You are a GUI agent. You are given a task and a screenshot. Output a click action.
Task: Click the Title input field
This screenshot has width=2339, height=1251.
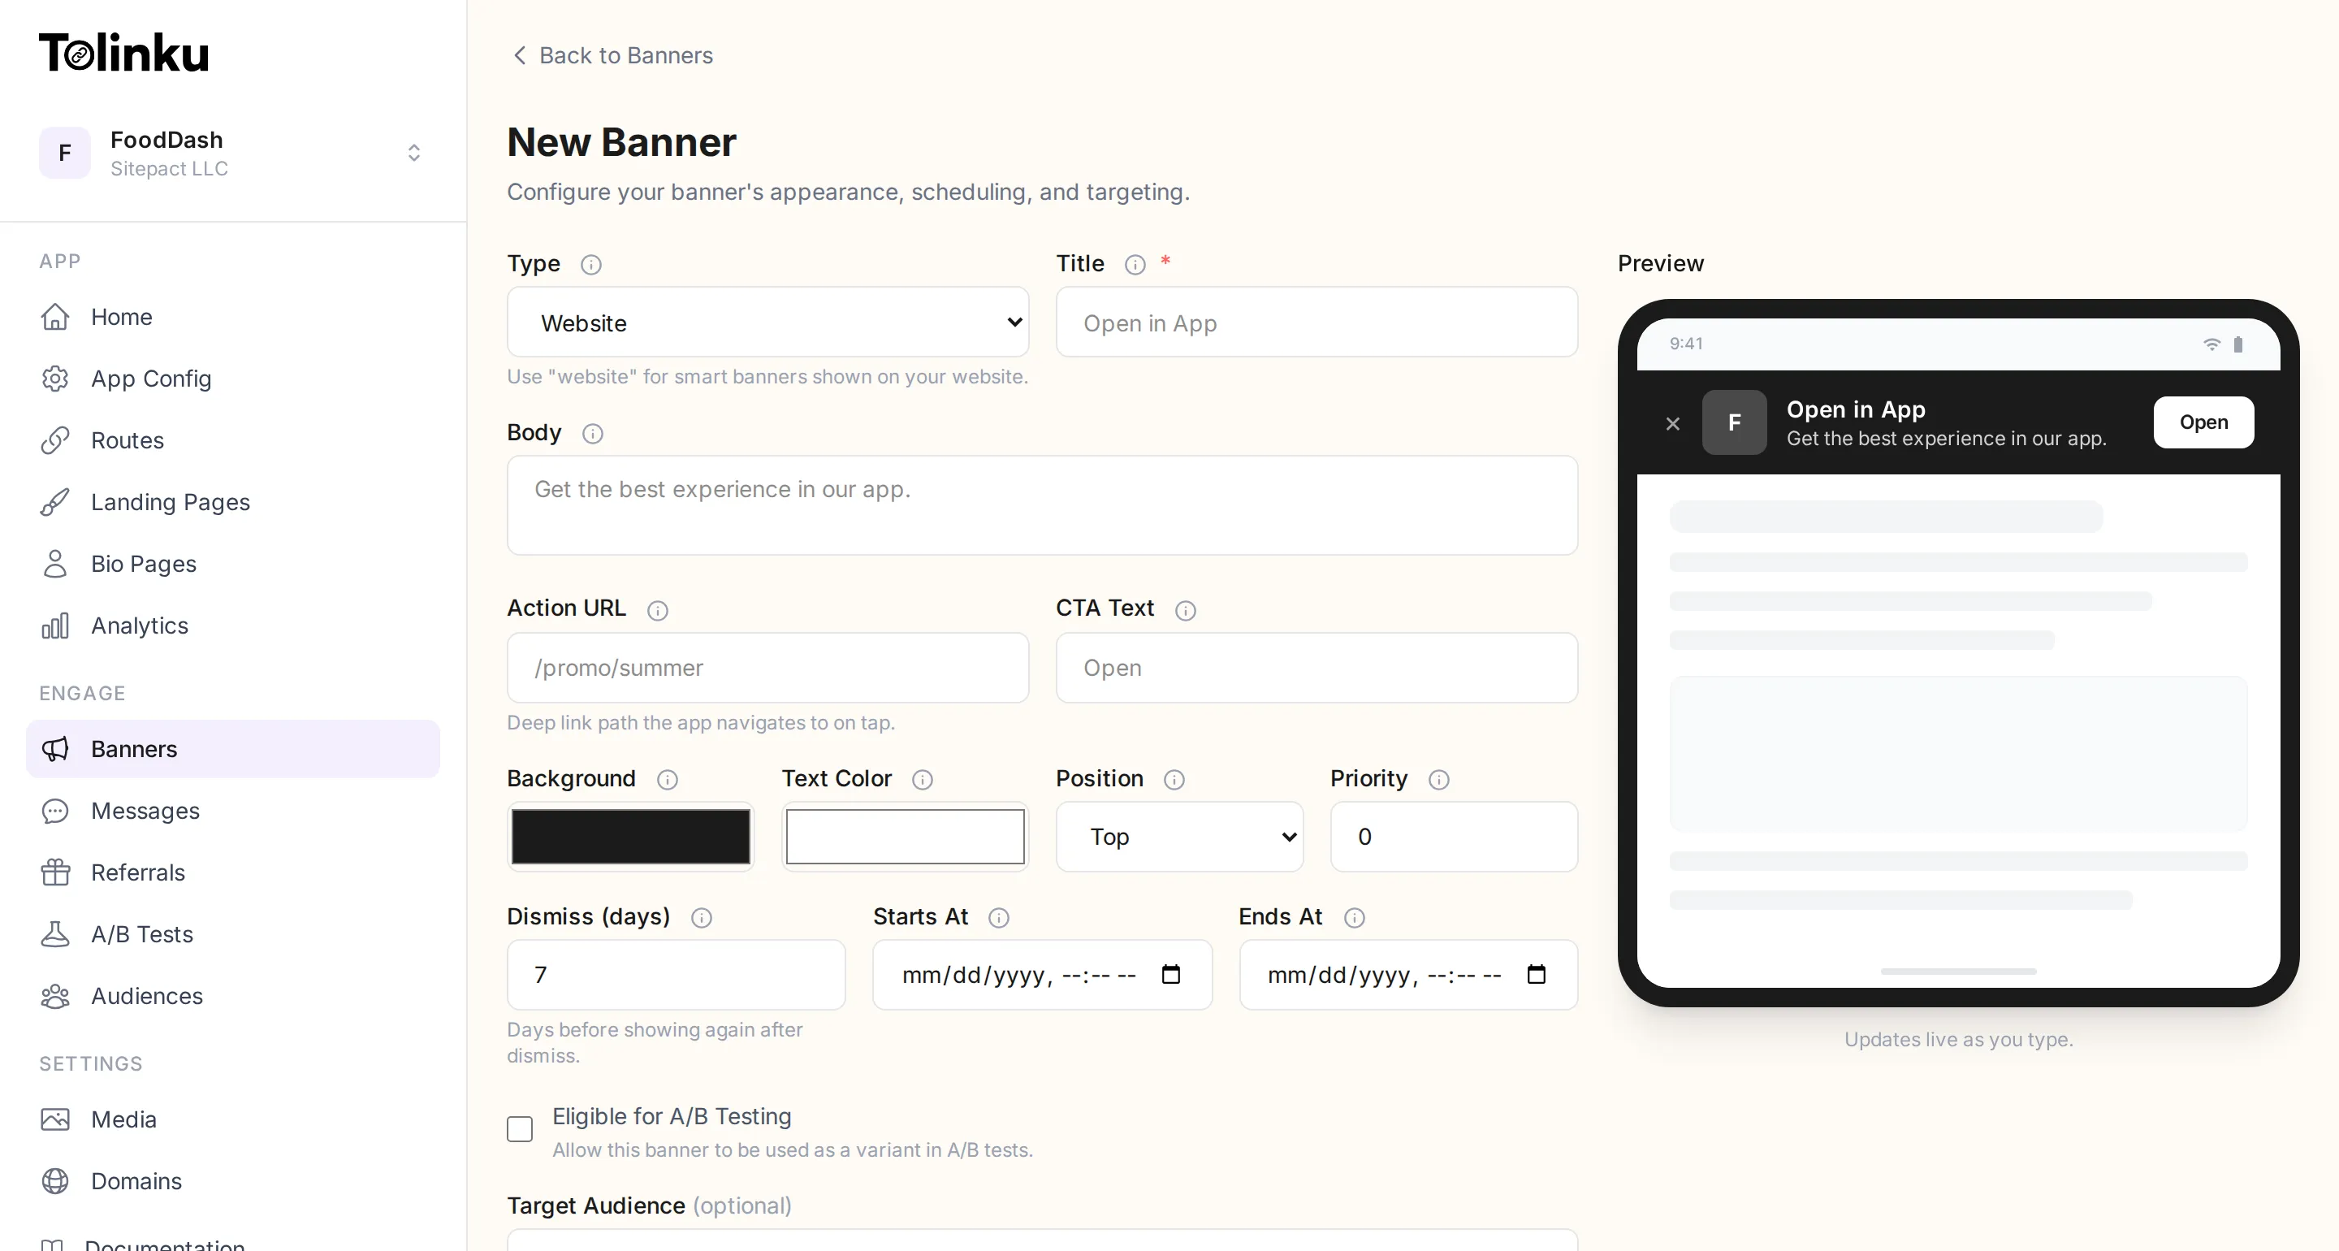(1316, 322)
